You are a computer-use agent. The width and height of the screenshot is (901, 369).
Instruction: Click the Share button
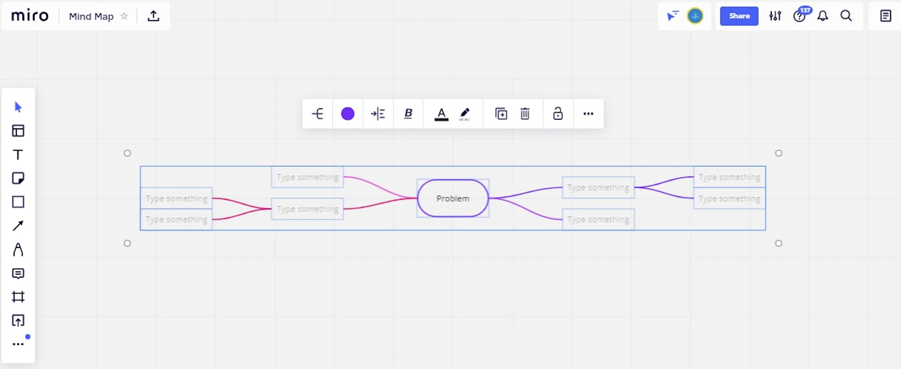point(739,16)
